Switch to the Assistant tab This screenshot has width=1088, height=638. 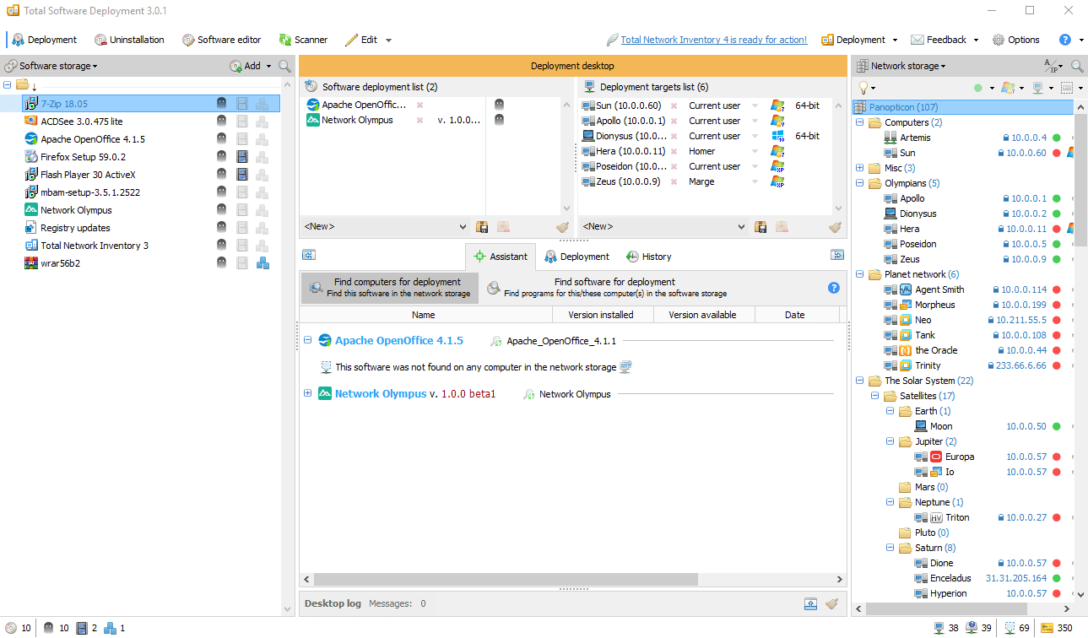point(501,257)
